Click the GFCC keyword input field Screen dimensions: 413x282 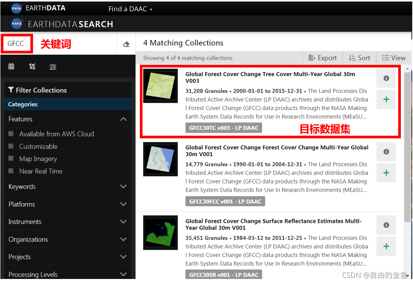pyautogui.click(x=17, y=44)
